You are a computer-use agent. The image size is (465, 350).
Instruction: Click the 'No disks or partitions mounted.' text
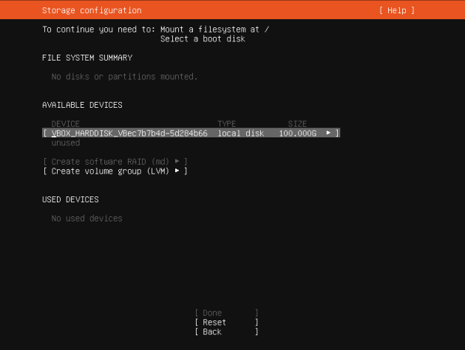[124, 77]
